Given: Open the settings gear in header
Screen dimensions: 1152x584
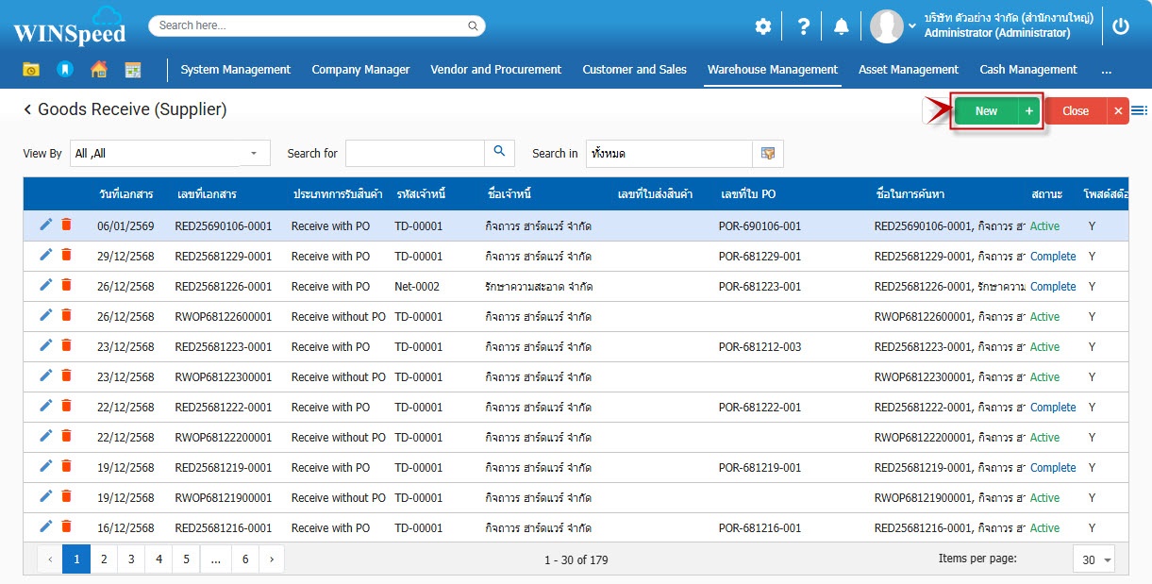Looking at the screenshot, I should [763, 26].
